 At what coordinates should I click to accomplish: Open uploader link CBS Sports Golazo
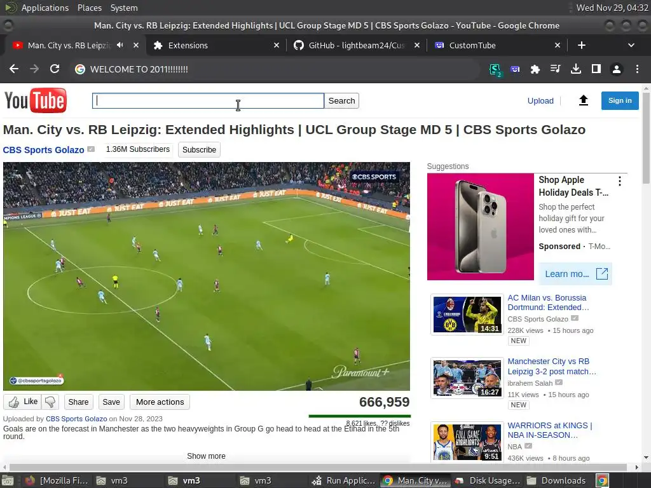[x=76, y=419]
